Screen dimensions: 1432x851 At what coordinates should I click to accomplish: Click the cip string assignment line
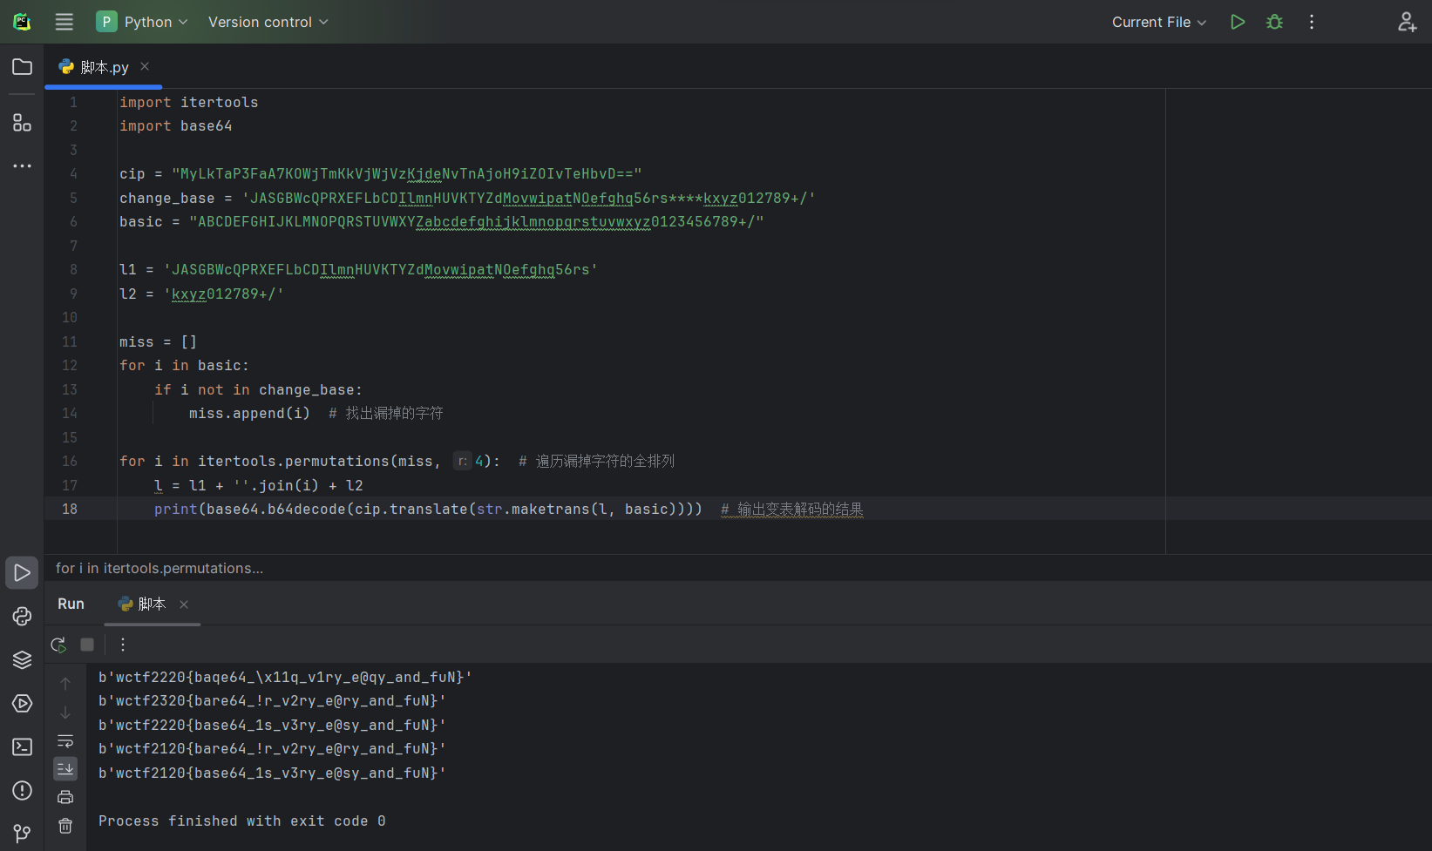click(x=381, y=173)
